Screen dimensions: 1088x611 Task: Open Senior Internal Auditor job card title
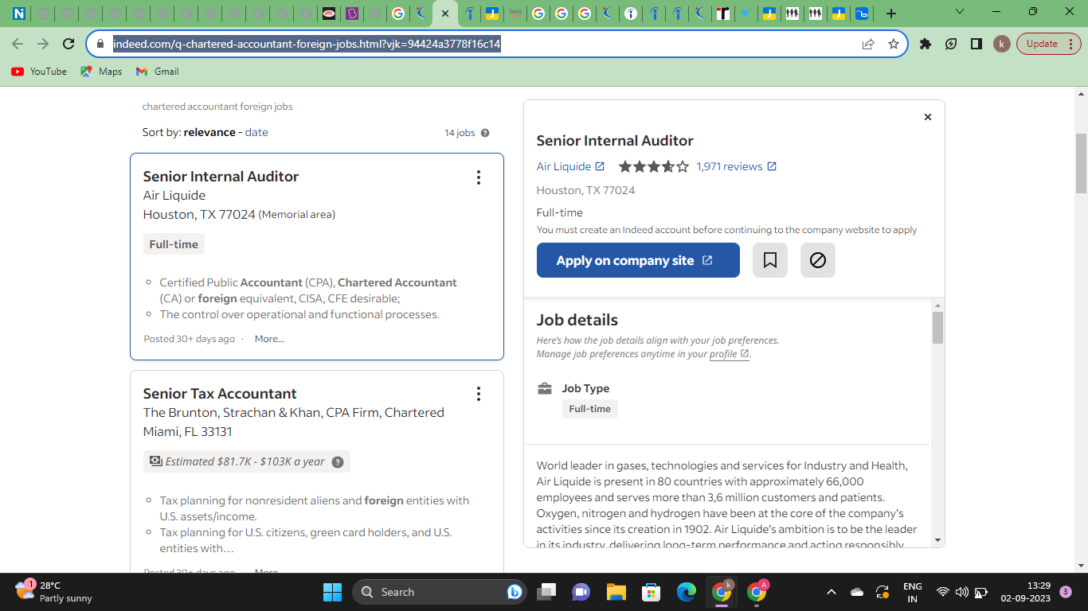[221, 177]
